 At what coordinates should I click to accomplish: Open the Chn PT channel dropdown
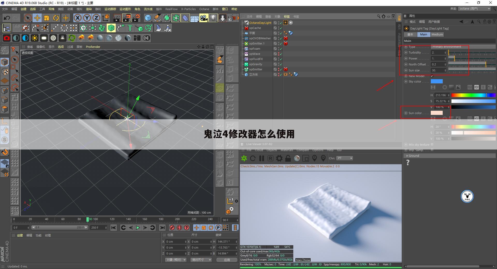click(x=345, y=158)
